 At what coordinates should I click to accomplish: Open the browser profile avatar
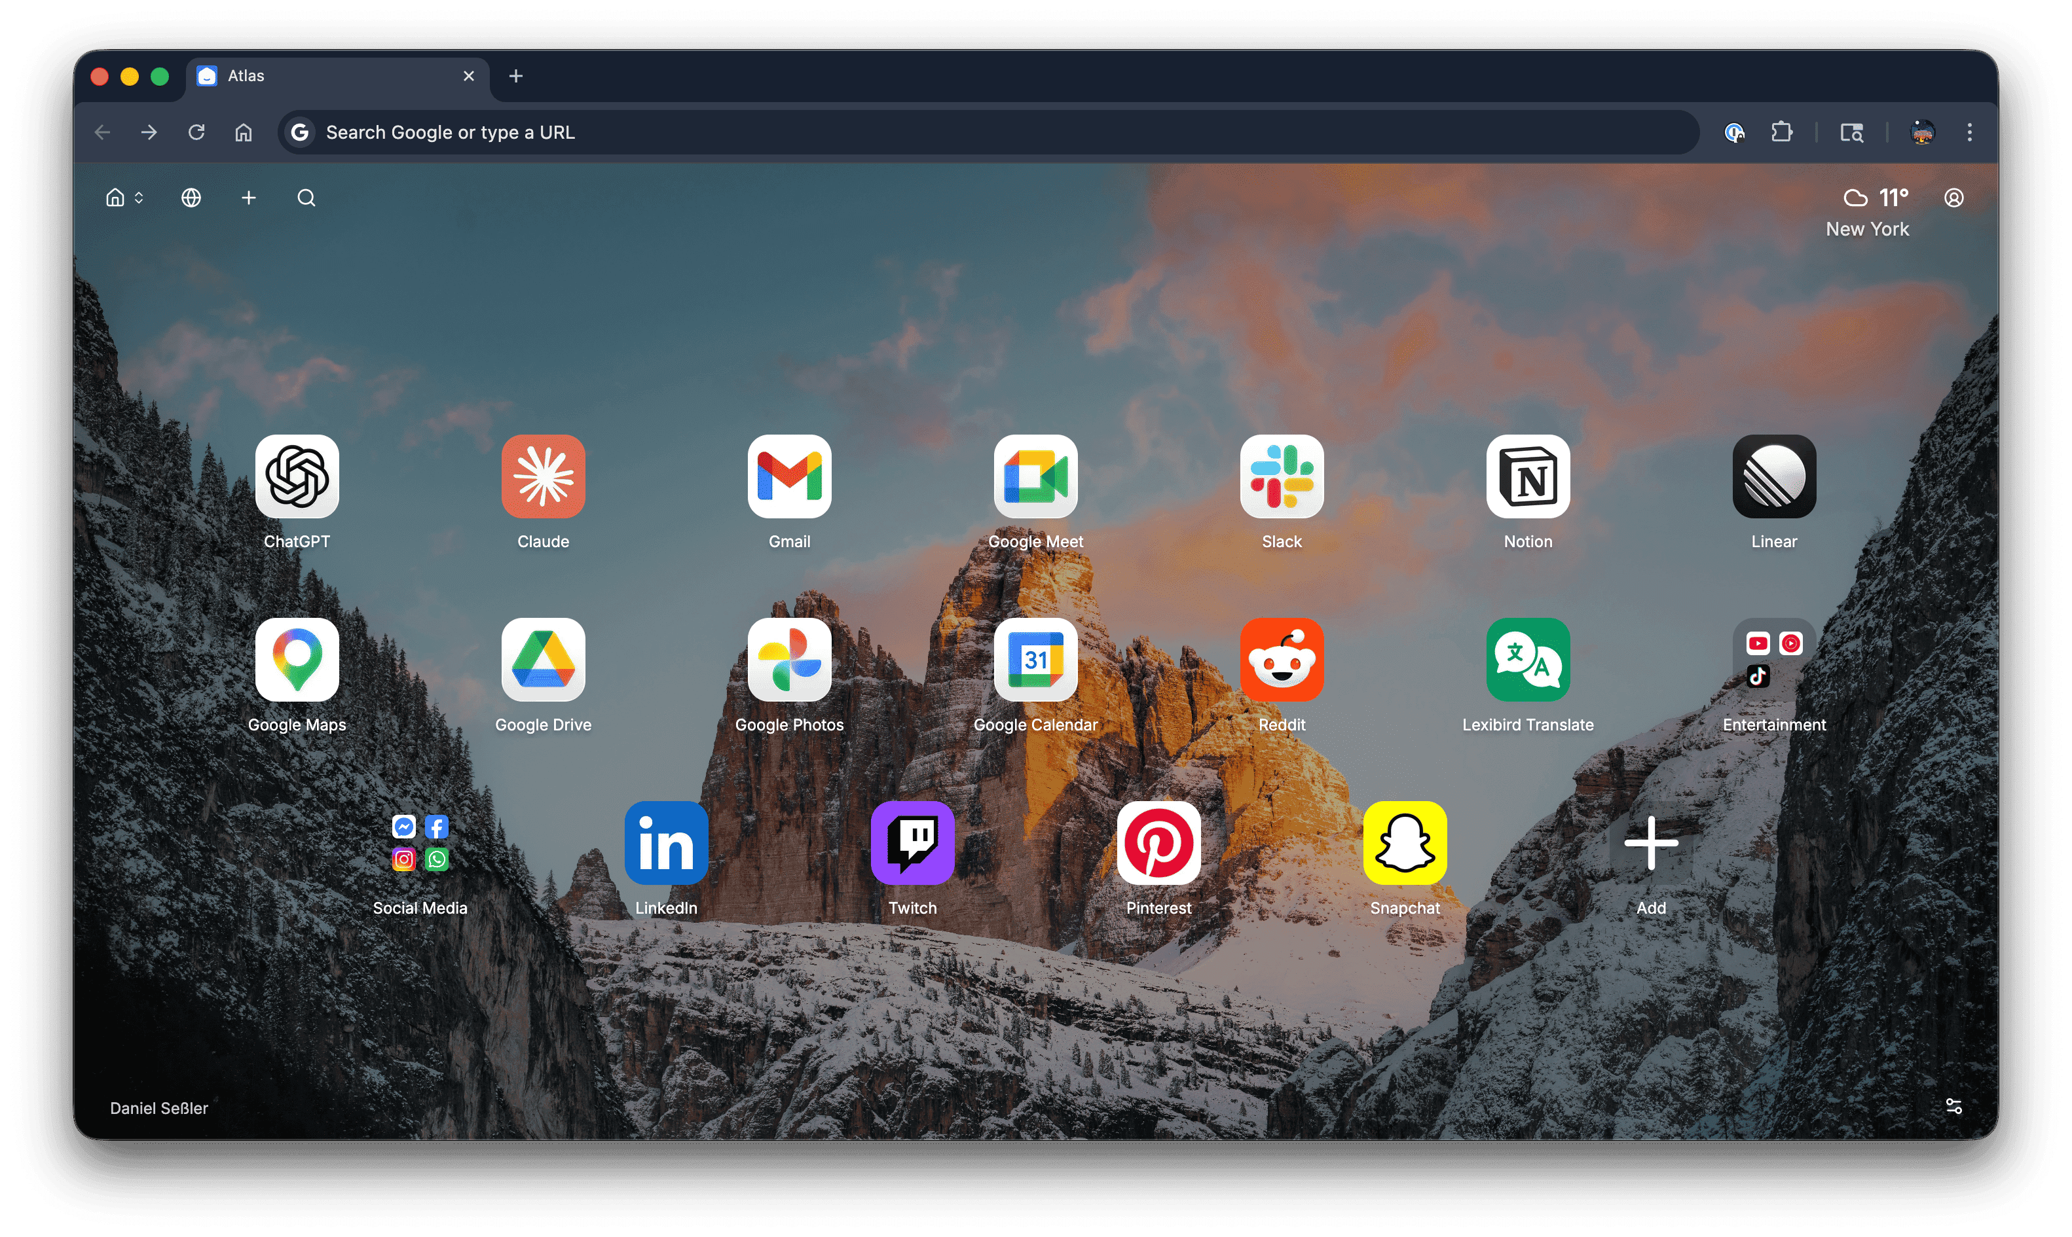click(x=1922, y=132)
